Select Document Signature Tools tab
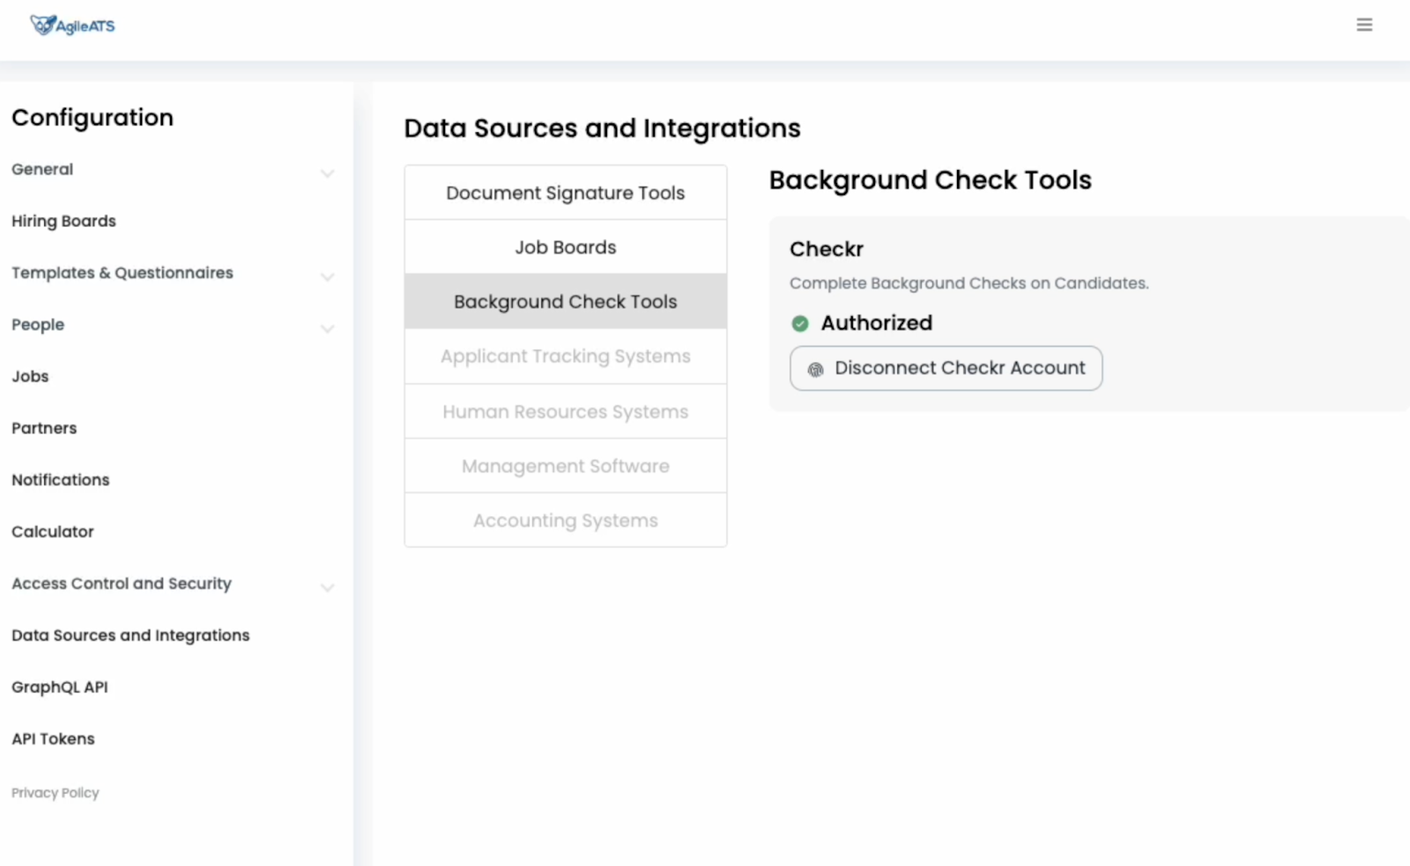Viewport: 1410px width, 866px height. coord(566,193)
